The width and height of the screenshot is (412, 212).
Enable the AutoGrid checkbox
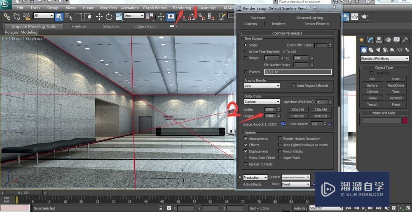click(372, 73)
